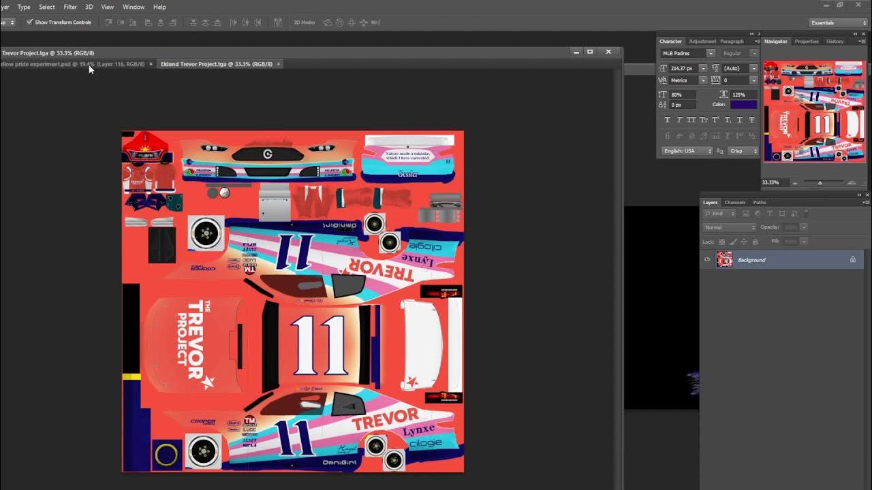
Task: Toggle All Caps text style
Action: (x=691, y=120)
